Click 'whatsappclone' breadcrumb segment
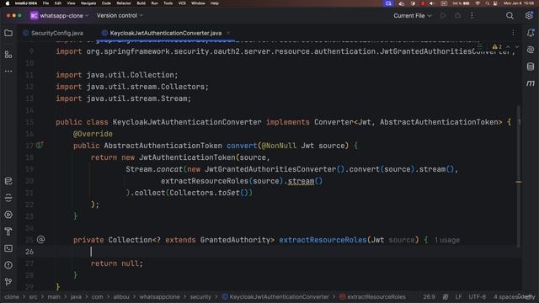The image size is (539, 303). pos(159,296)
